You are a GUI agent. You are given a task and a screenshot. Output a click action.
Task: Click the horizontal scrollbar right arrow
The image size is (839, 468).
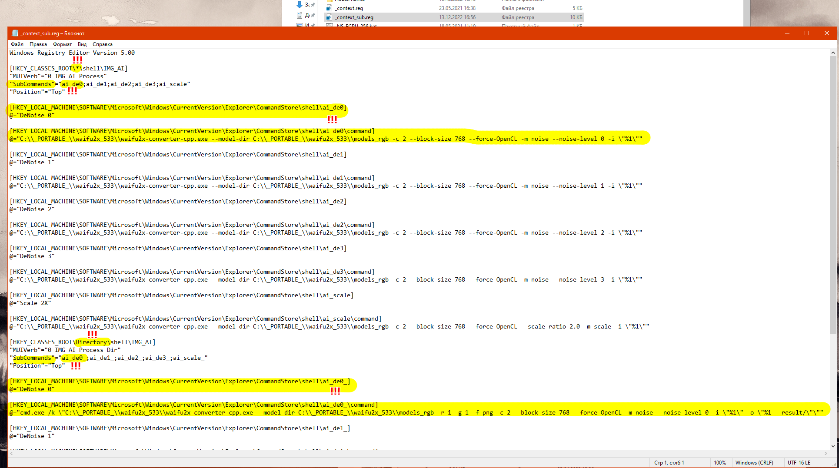(826, 453)
